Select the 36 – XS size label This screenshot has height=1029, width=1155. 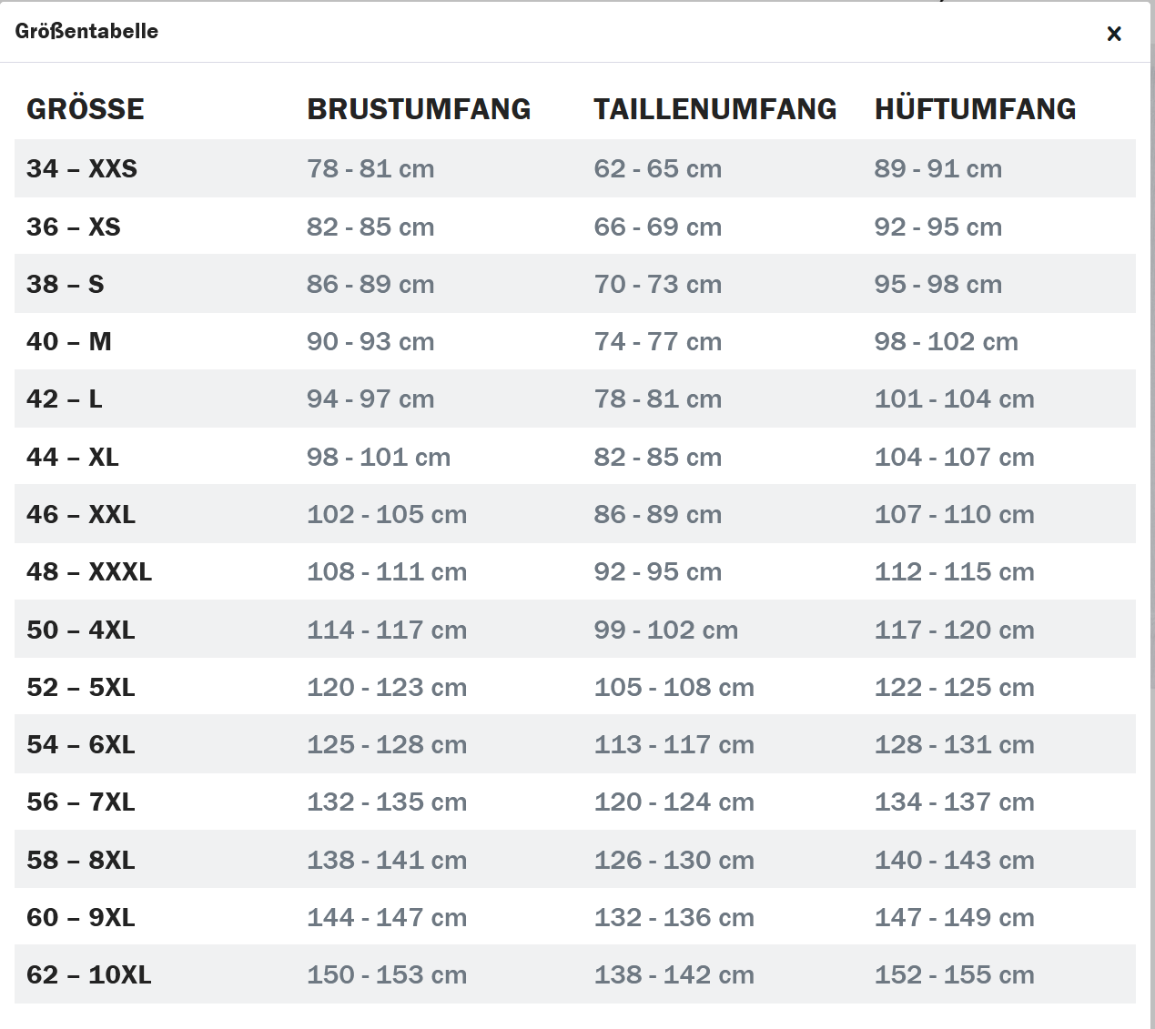point(74,227)
